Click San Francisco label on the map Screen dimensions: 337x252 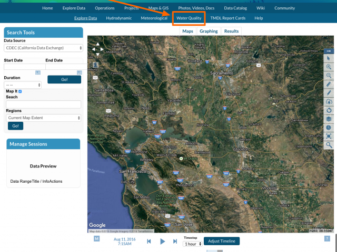click(133, 172)
